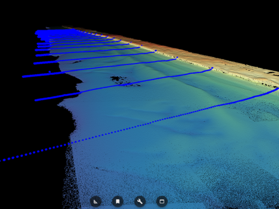Click the blue node at rightmost edge of nearest transect
Screen dimensions: 279x209
[277, 89]
